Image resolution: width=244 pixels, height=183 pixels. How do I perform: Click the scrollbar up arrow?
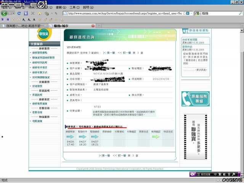tap(242, 30)
